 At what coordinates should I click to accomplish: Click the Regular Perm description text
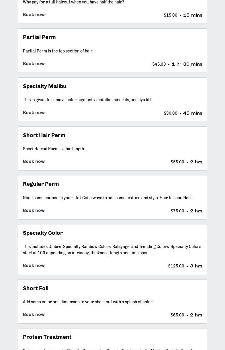pos(108,198)
